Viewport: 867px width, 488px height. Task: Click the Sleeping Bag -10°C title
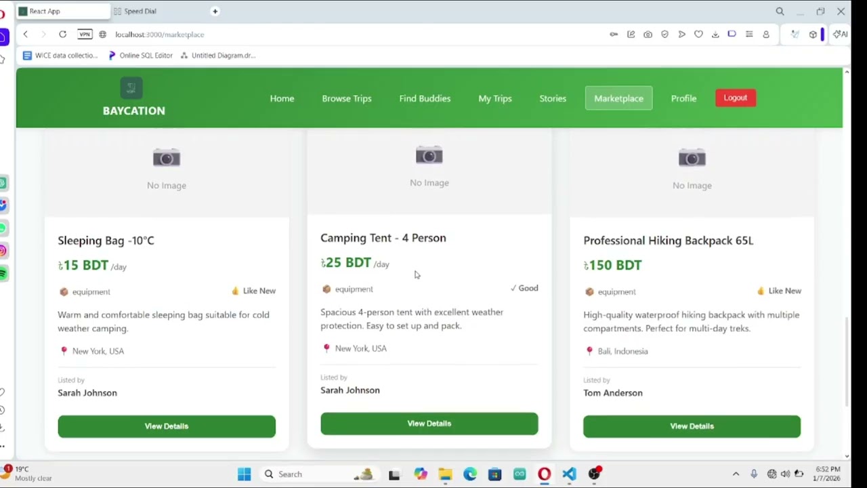pyautogui.click(x=106, y=241)
